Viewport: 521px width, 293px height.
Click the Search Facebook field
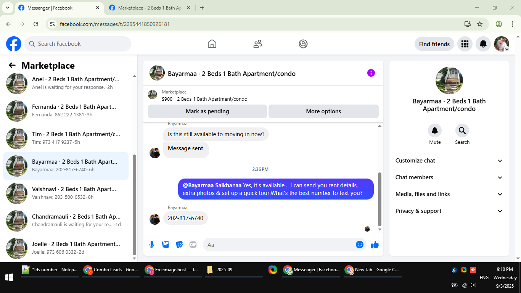(78, 44)
